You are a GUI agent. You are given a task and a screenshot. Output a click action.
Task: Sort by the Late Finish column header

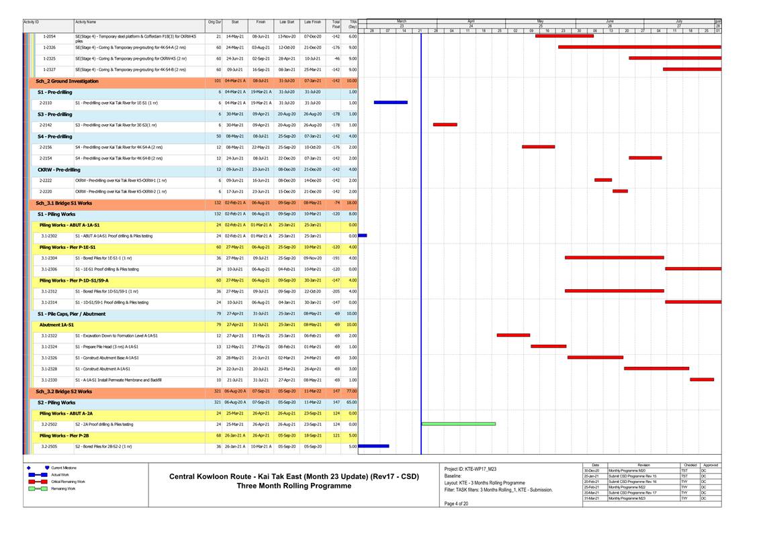312,22
